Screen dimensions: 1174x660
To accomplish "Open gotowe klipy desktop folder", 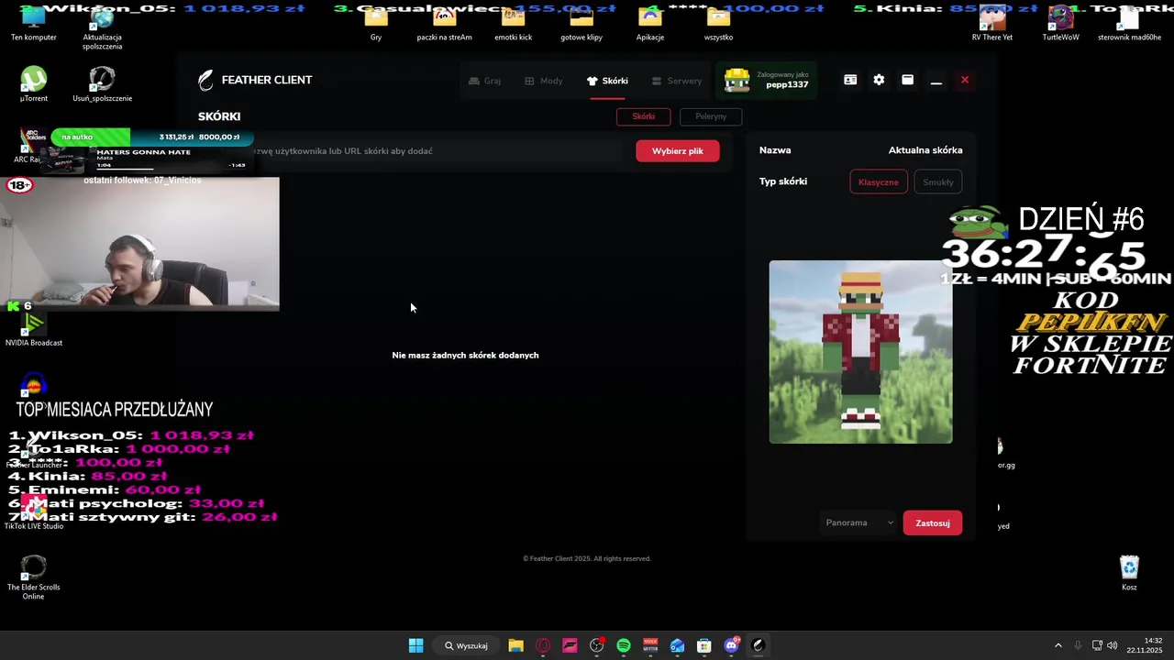I will pyautogui.click(x=581, y=24).
